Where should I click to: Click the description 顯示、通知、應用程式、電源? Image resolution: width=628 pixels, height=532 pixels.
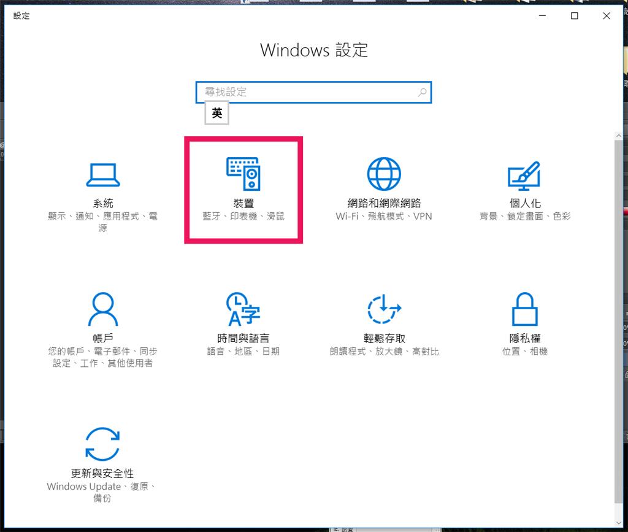click(102, 222)
